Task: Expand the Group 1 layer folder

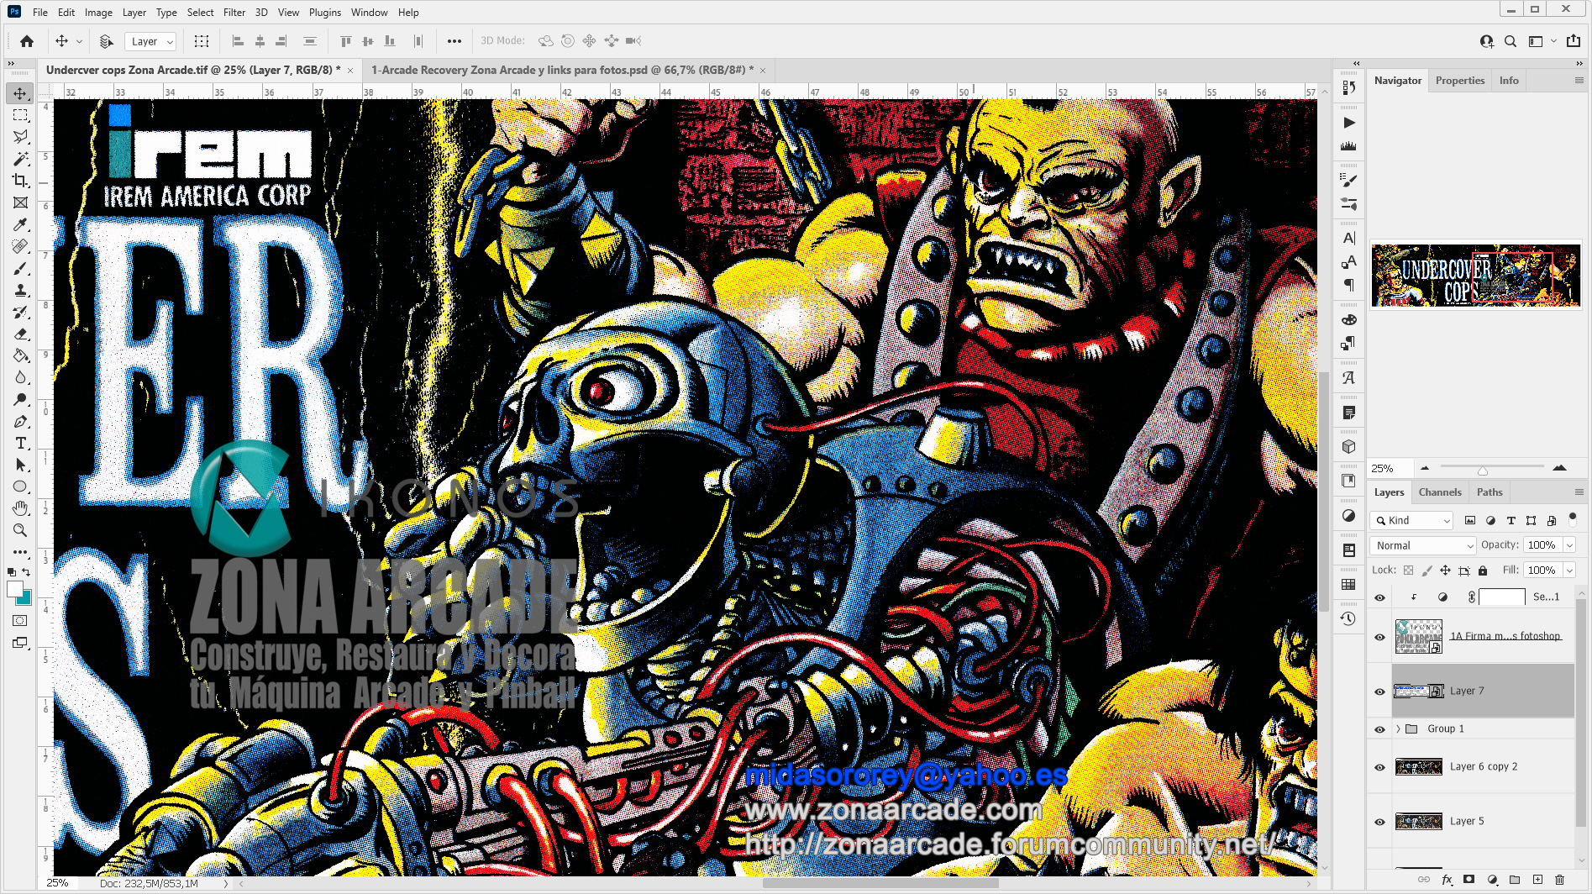Action: pos(1398,729)
